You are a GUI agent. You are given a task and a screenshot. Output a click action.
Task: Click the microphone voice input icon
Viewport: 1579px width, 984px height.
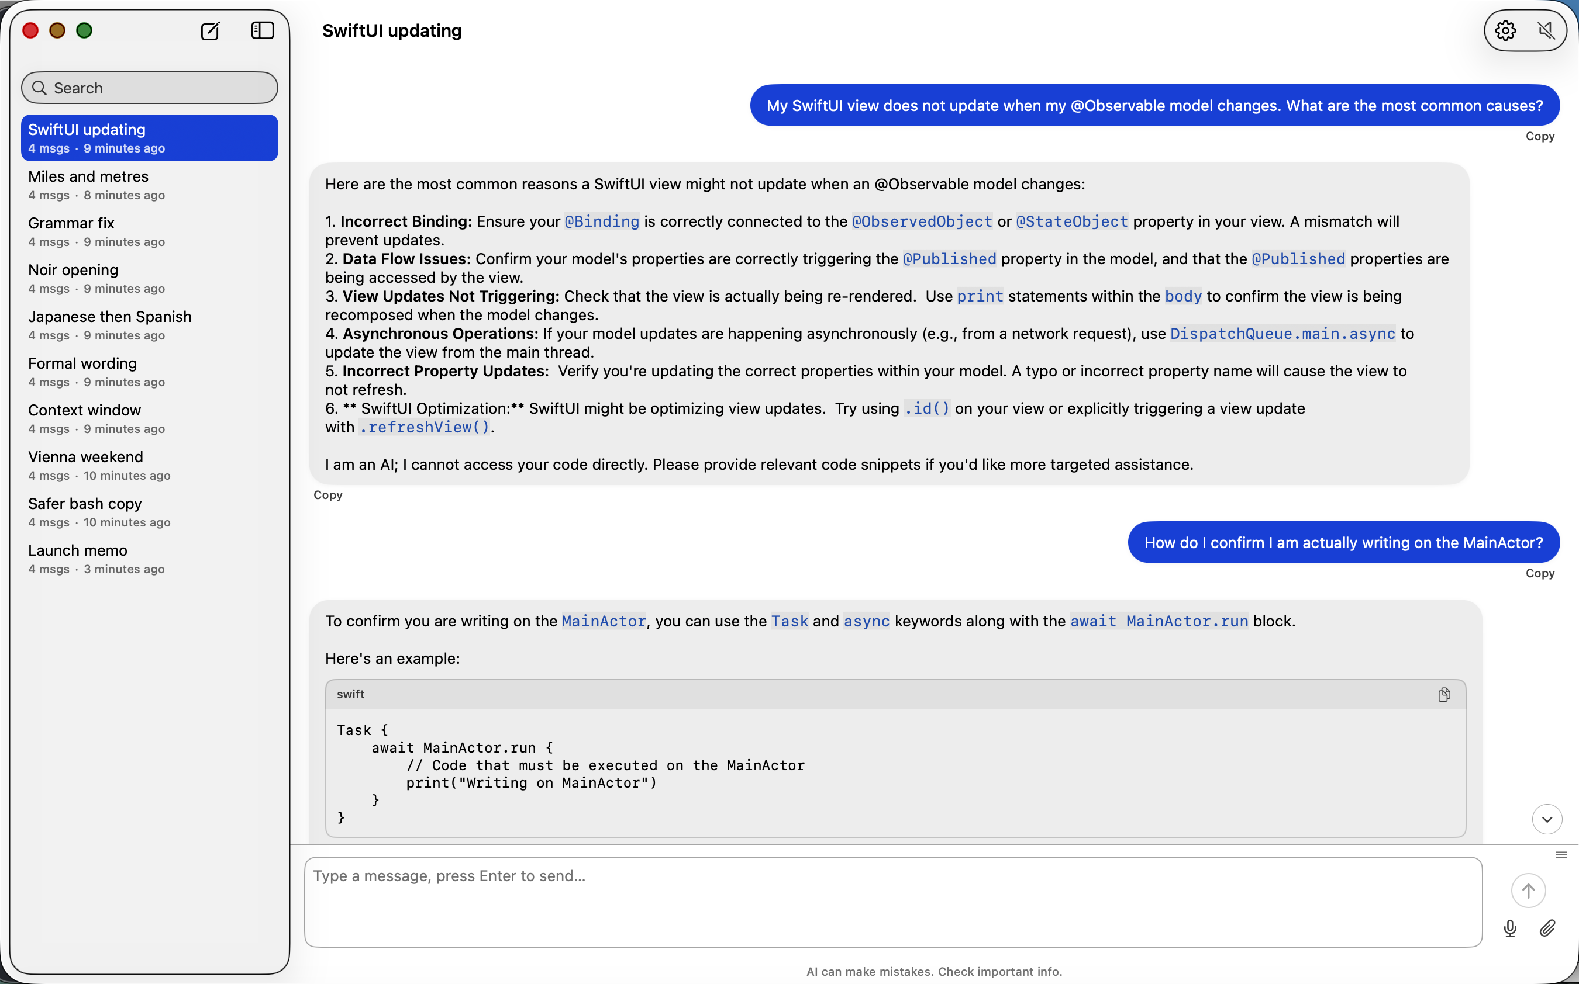point(1510,928)
